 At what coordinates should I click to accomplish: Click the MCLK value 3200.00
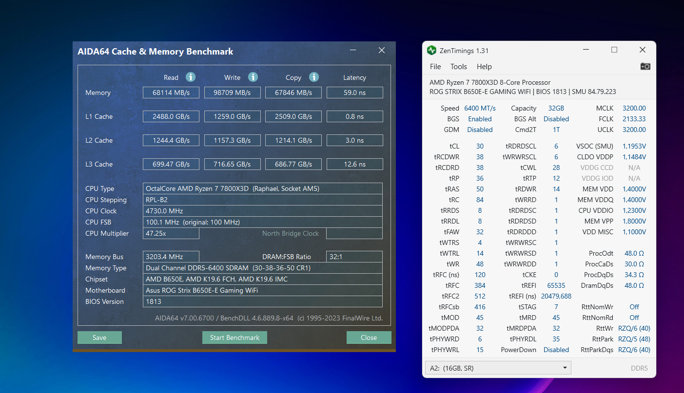[634, 108]
